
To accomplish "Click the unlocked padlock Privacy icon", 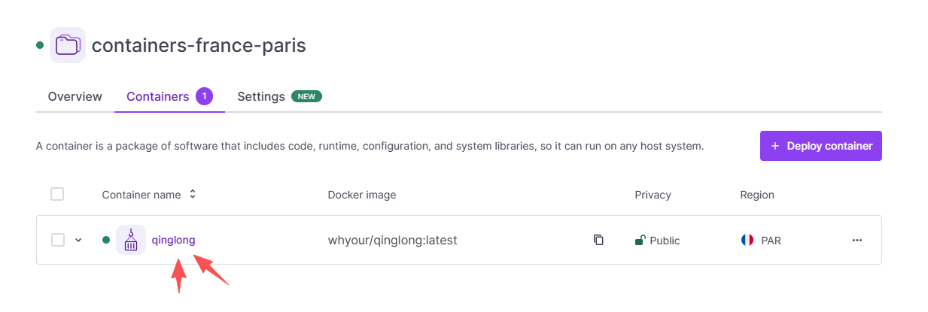I will 640,241.
